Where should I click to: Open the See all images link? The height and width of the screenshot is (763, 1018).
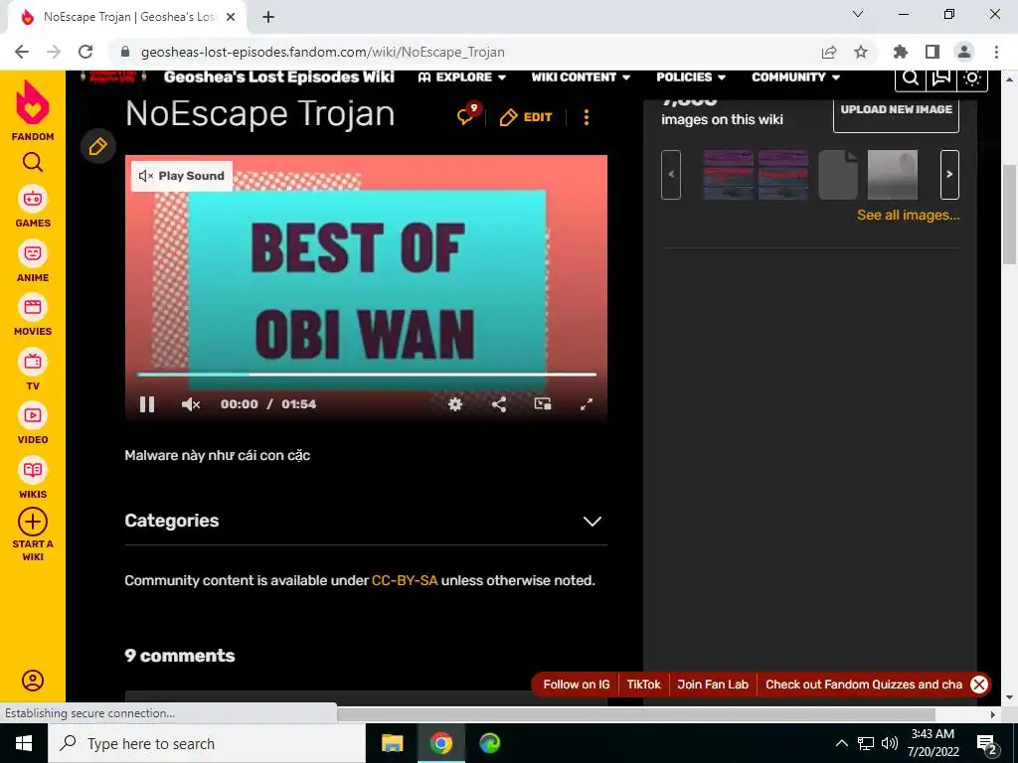pos(909,215)
